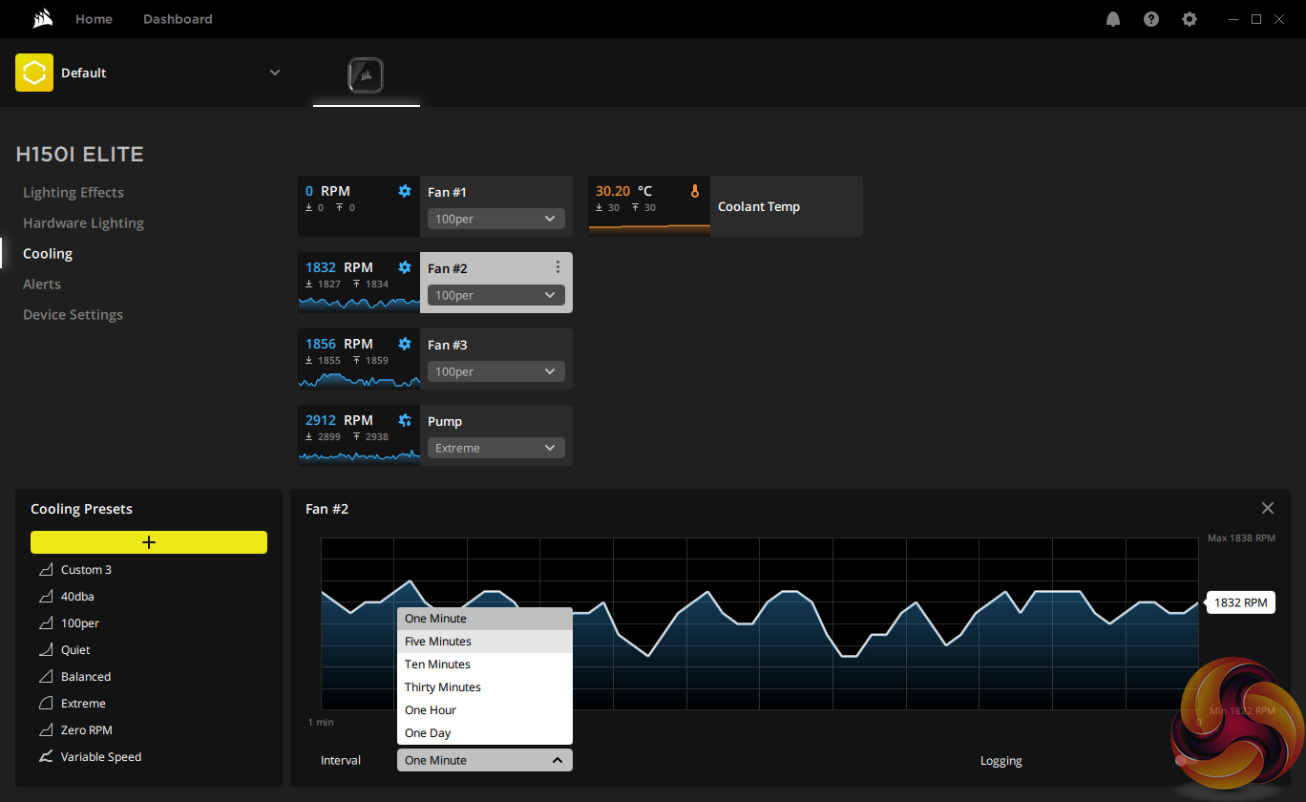The width and height of the screenshot is (1306, 802).
Task: Expand the Default profile dropdown
Action: click(x=275, y=73)
